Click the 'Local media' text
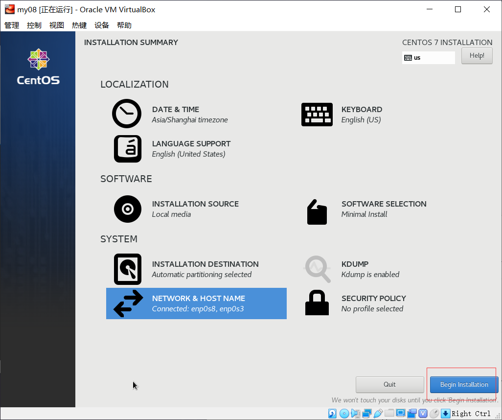Viewport: 502px width, 420px height. coord(171,214)
